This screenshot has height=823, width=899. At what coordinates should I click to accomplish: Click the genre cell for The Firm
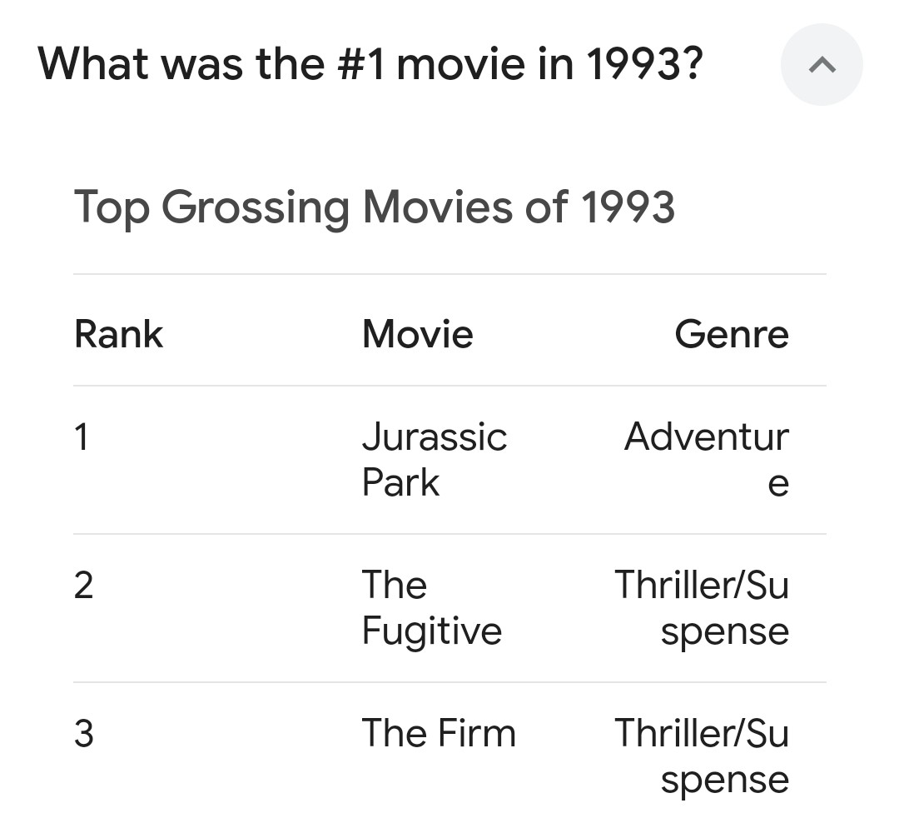click(x=702, y=756)
